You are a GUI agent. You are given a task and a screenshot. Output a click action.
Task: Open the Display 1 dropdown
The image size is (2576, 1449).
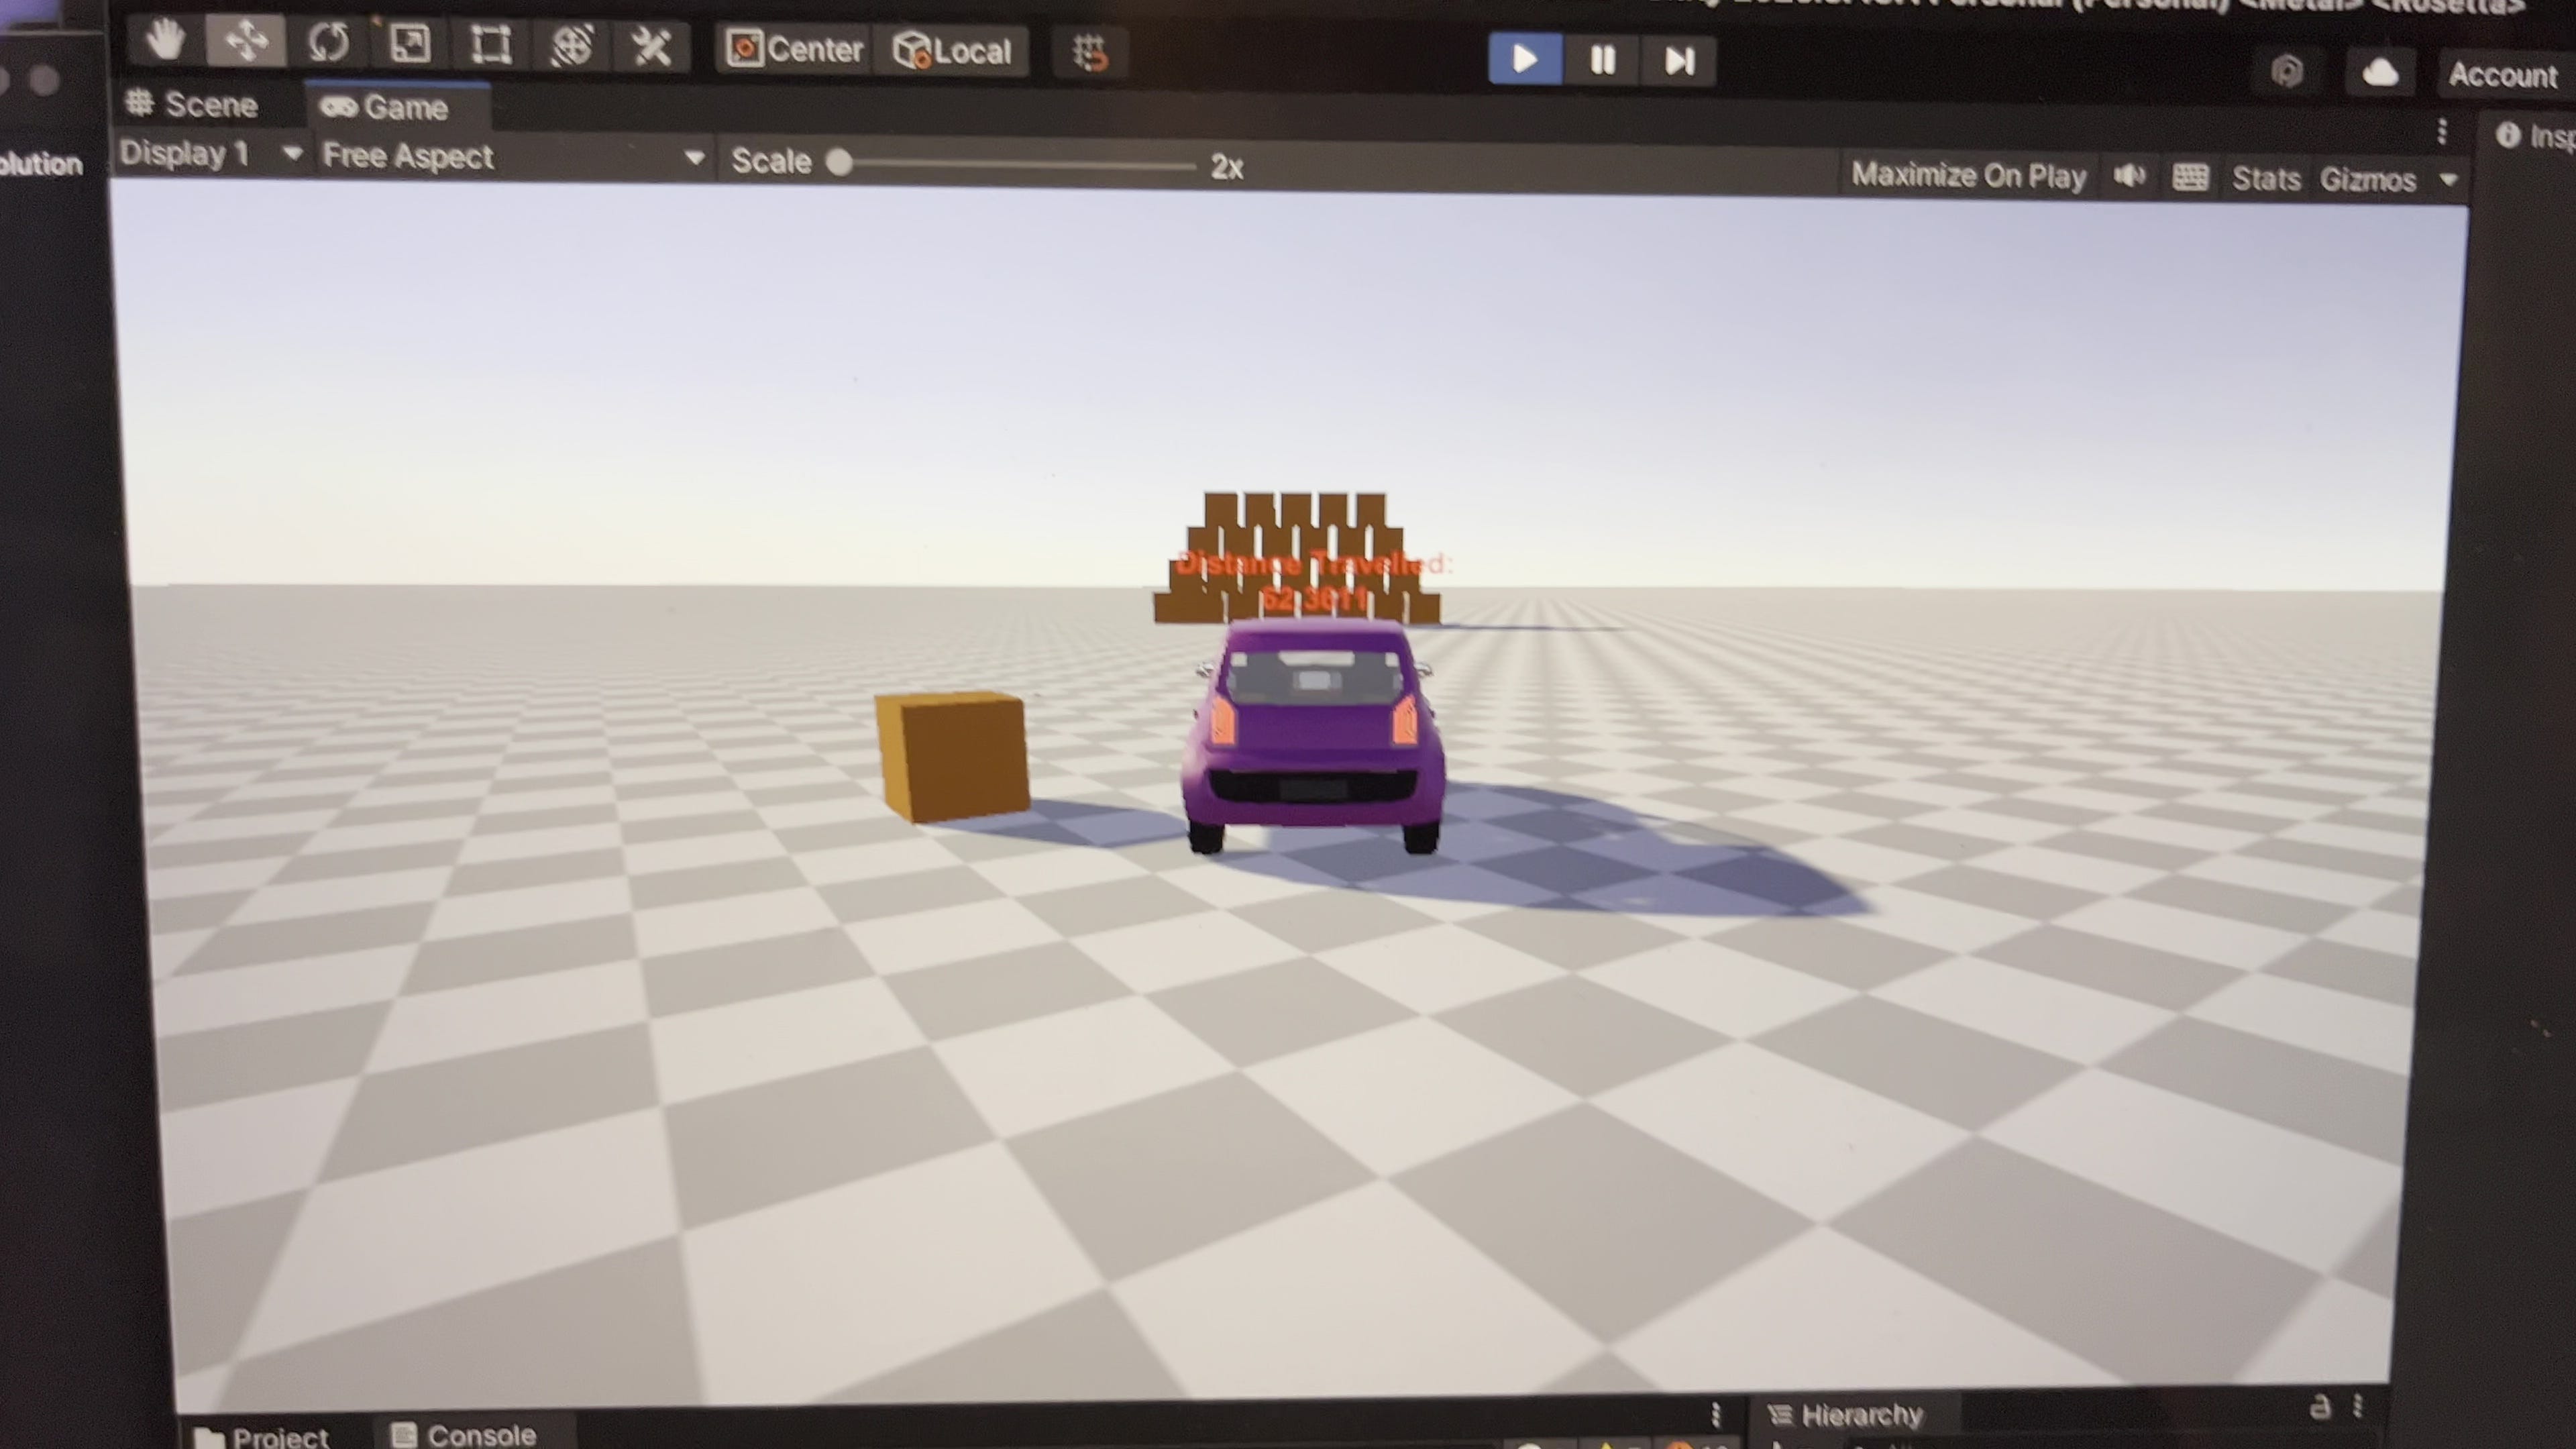[x=211, y=154]
